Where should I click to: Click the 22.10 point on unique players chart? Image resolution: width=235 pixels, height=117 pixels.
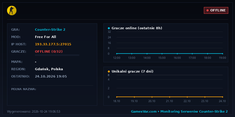(187, 97)
